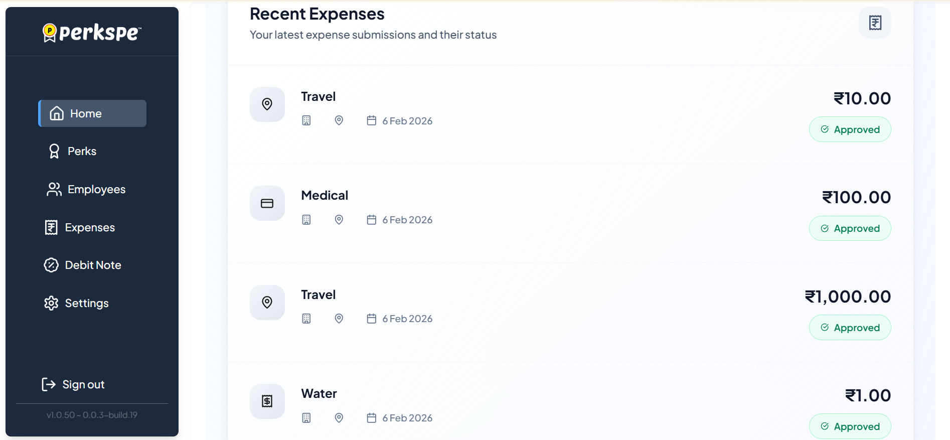This screenshot has width=950, height=440.
Task: Click the Perkspe logo in sidebar
Action: (92, 33)
